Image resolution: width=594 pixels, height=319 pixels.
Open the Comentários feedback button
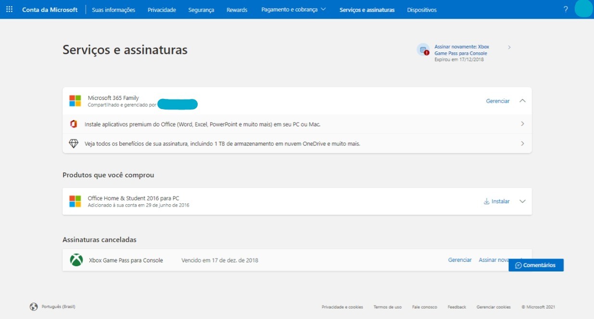point(536,265)
